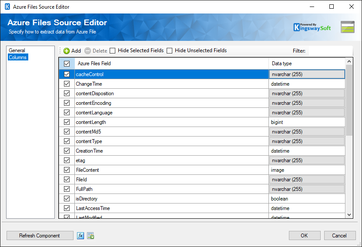Screen dimensions: 362x247
Task: Open data type box for contentDisposition
Action: (307, 93)
